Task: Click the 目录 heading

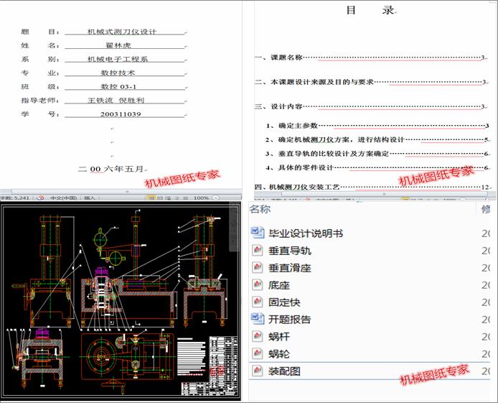Action: (370, 10)
